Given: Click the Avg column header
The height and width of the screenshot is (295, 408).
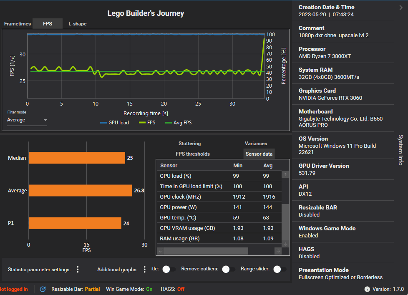Looking at the screenshot, I should (268, 166).
